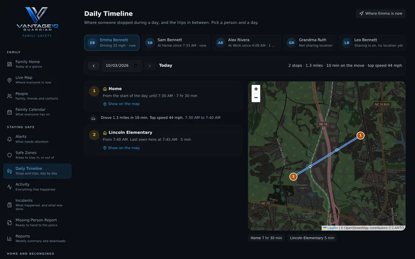
Task: Click Show on the map under Home
Action: (x=121, y=104)
